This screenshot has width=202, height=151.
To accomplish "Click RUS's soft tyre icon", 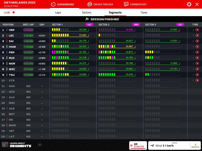I will [x=197, y=58].
